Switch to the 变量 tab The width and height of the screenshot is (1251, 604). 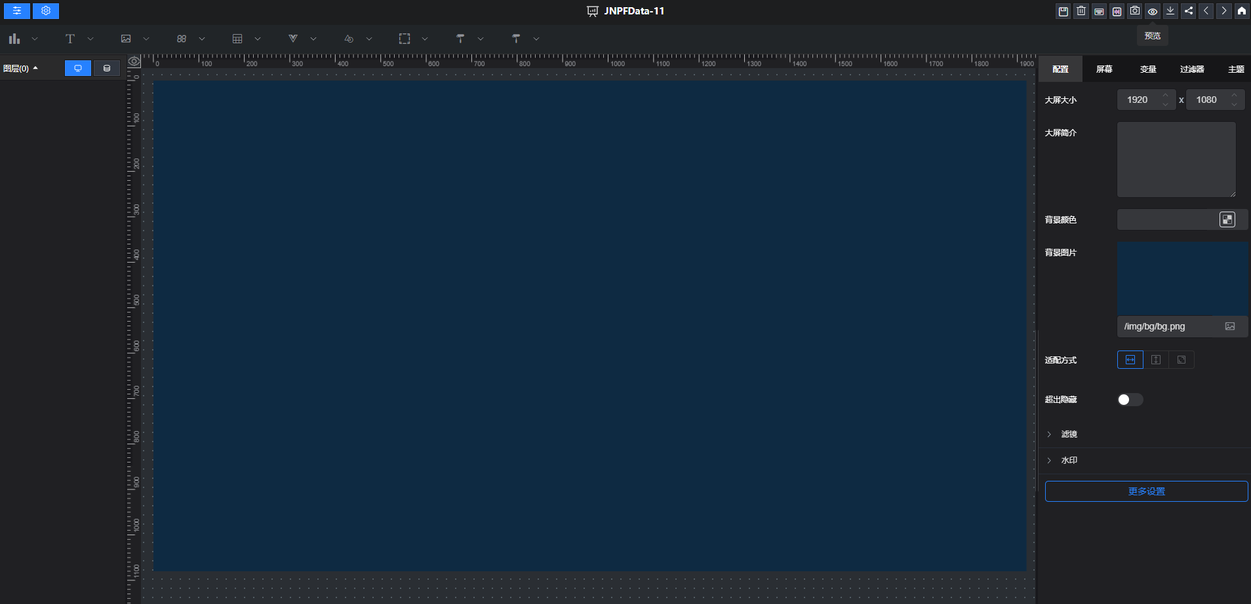click(1148, 69)
